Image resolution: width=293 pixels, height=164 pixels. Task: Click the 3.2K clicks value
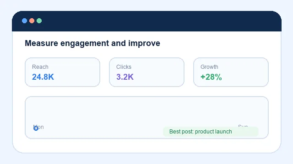(x=125, y=77)
